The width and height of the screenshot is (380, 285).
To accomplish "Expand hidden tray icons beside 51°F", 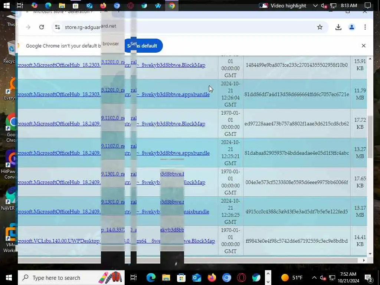I will point(314,278).
